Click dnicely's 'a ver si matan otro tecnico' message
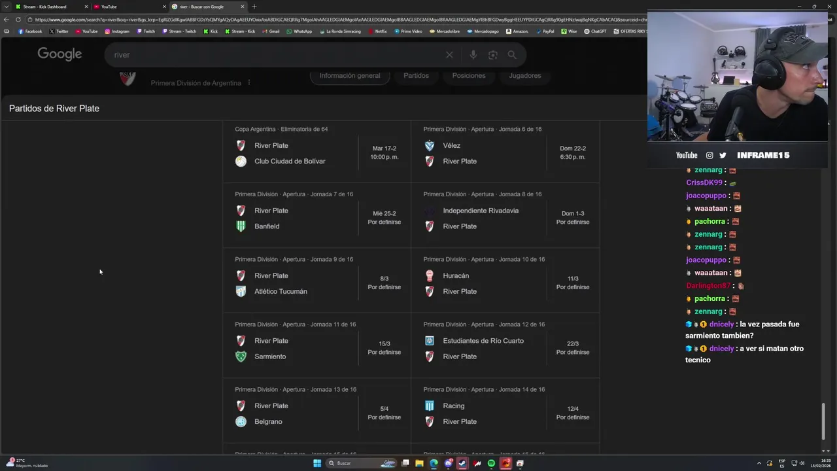Screen dimensions: 837x471 point(745,354)
